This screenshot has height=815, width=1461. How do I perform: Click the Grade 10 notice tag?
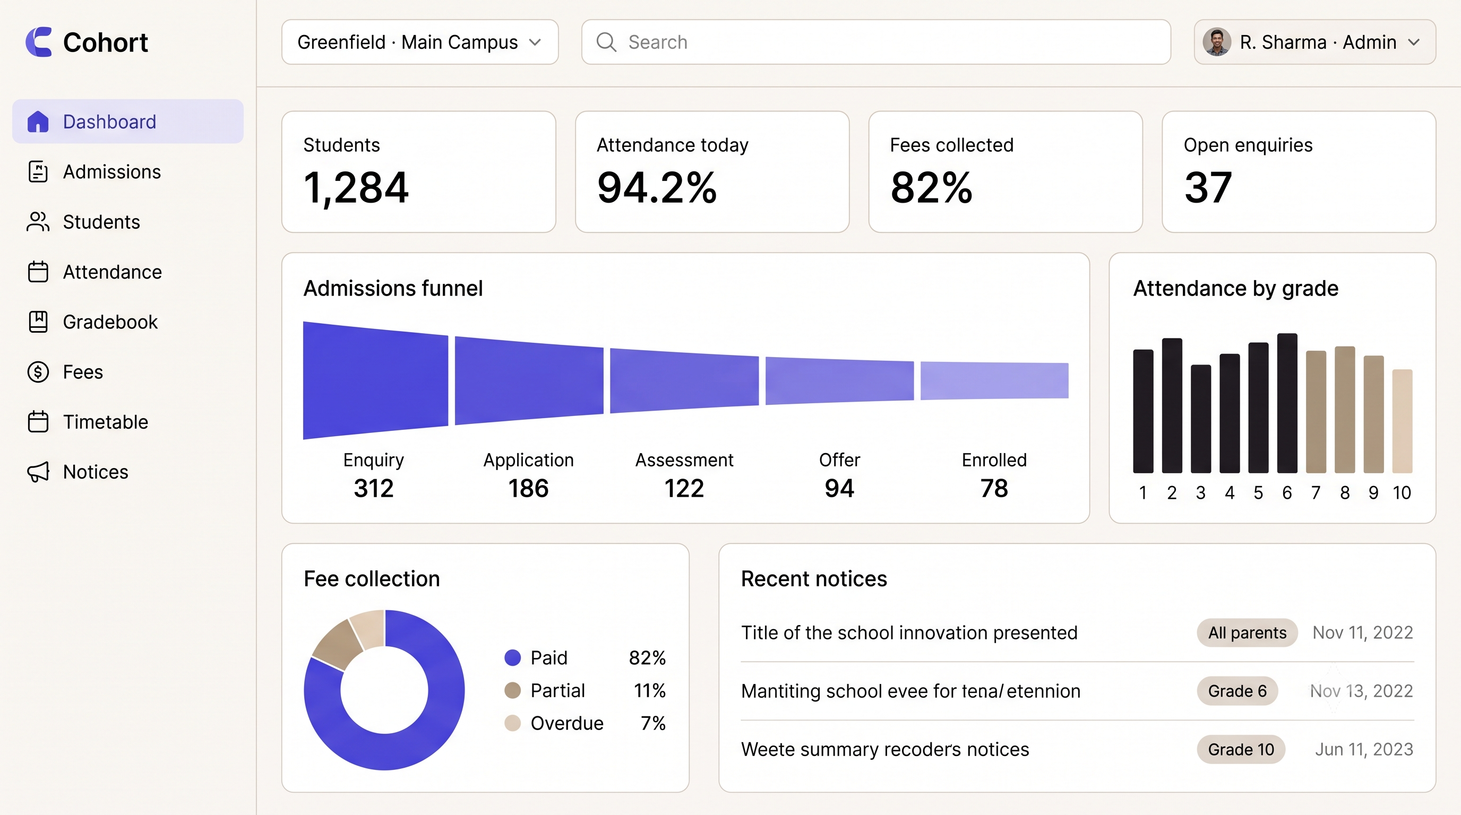[x=1241, y=749]
